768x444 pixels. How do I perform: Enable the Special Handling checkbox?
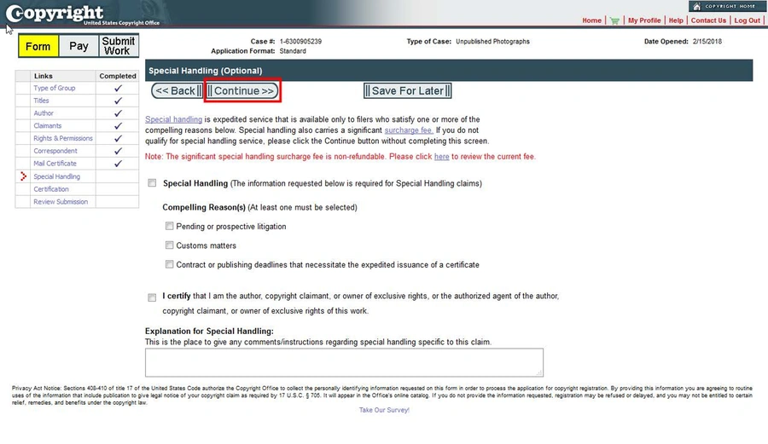(153, 183)
